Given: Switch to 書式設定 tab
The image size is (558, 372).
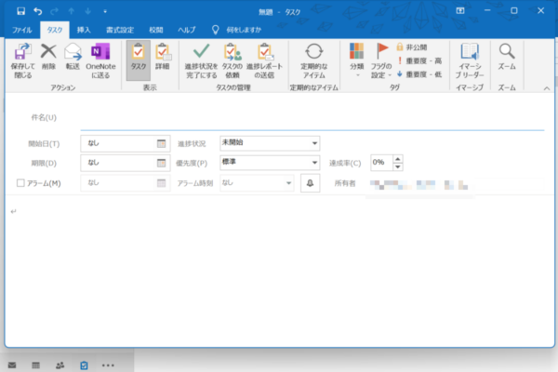Looking at the screenshot, I should click(x=120, y=30).
